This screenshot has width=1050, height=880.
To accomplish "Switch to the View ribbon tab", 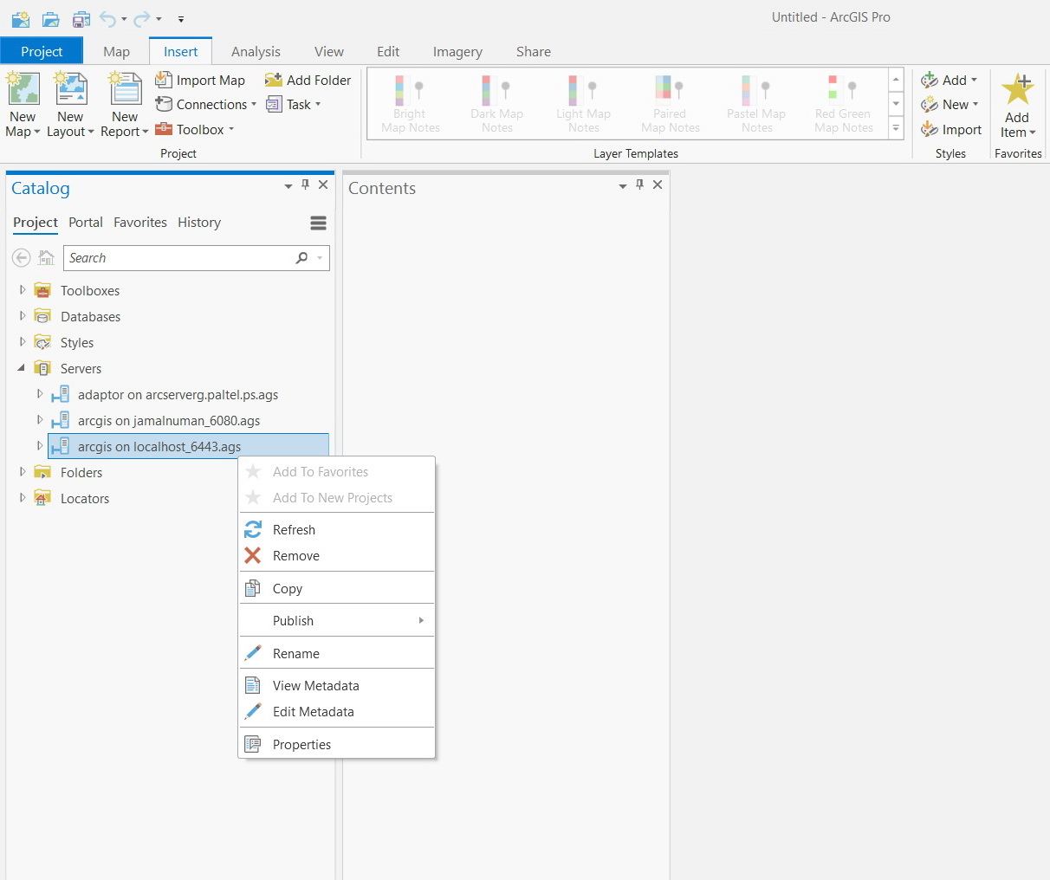I will tap(329, 51).
